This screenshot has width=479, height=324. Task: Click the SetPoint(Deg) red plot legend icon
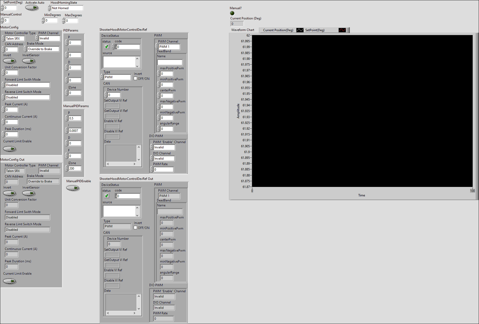(x=342, y=30)
